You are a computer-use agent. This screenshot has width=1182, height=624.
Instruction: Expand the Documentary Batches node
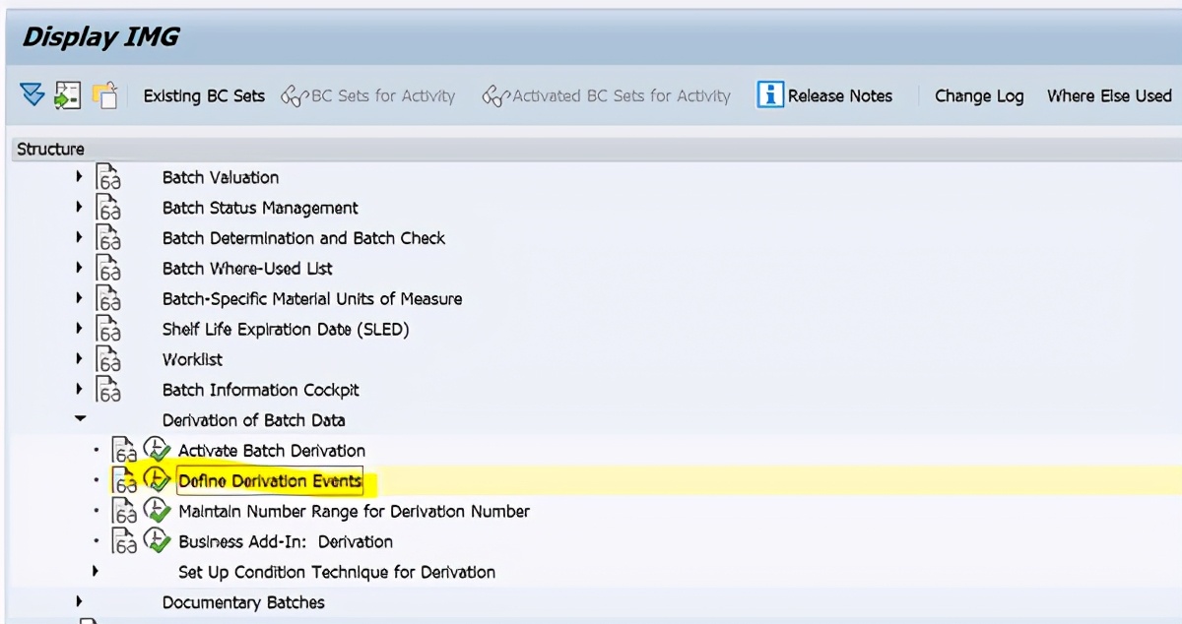79,602
